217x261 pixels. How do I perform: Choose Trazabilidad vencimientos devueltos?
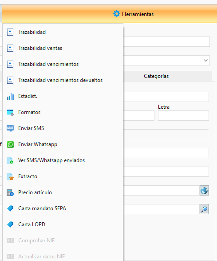point(63,80)
